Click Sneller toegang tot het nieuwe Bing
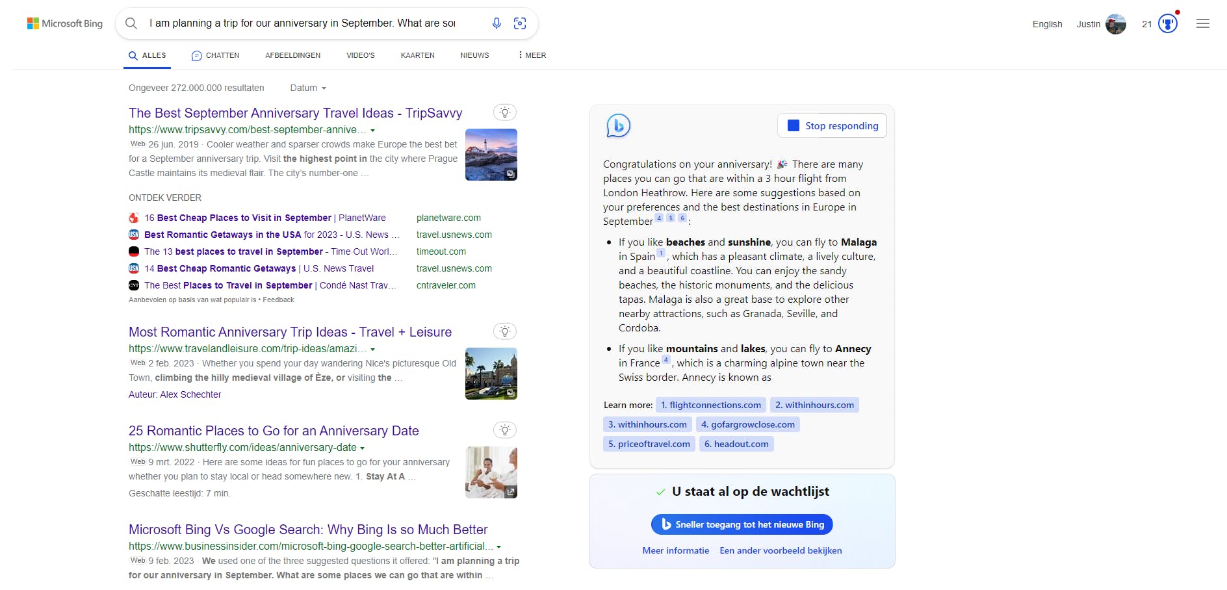The height and width of the screenshot is (590, 1227). tap(742, 524)
